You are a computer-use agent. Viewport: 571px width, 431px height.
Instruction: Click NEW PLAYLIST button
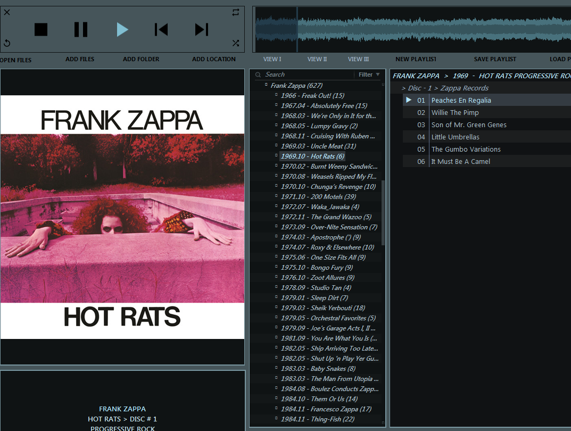(x=416, y=59)
